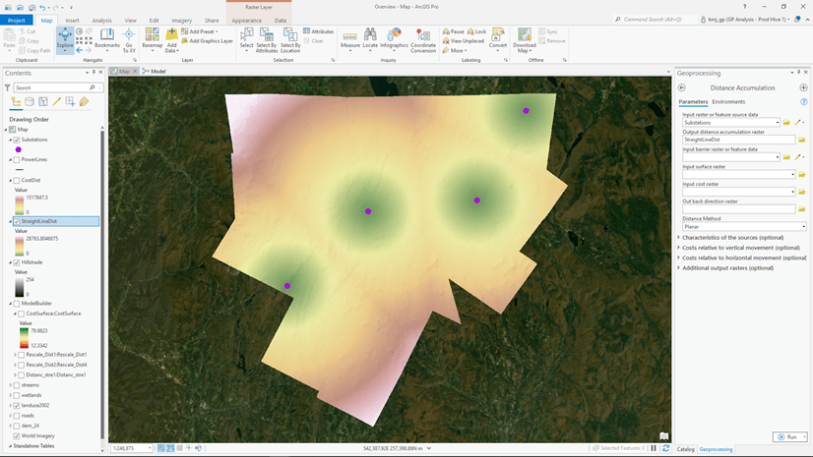The height and width of the screenshot is (457, 813).
Task: Click Add Graphics Layer
Action: 207,41
